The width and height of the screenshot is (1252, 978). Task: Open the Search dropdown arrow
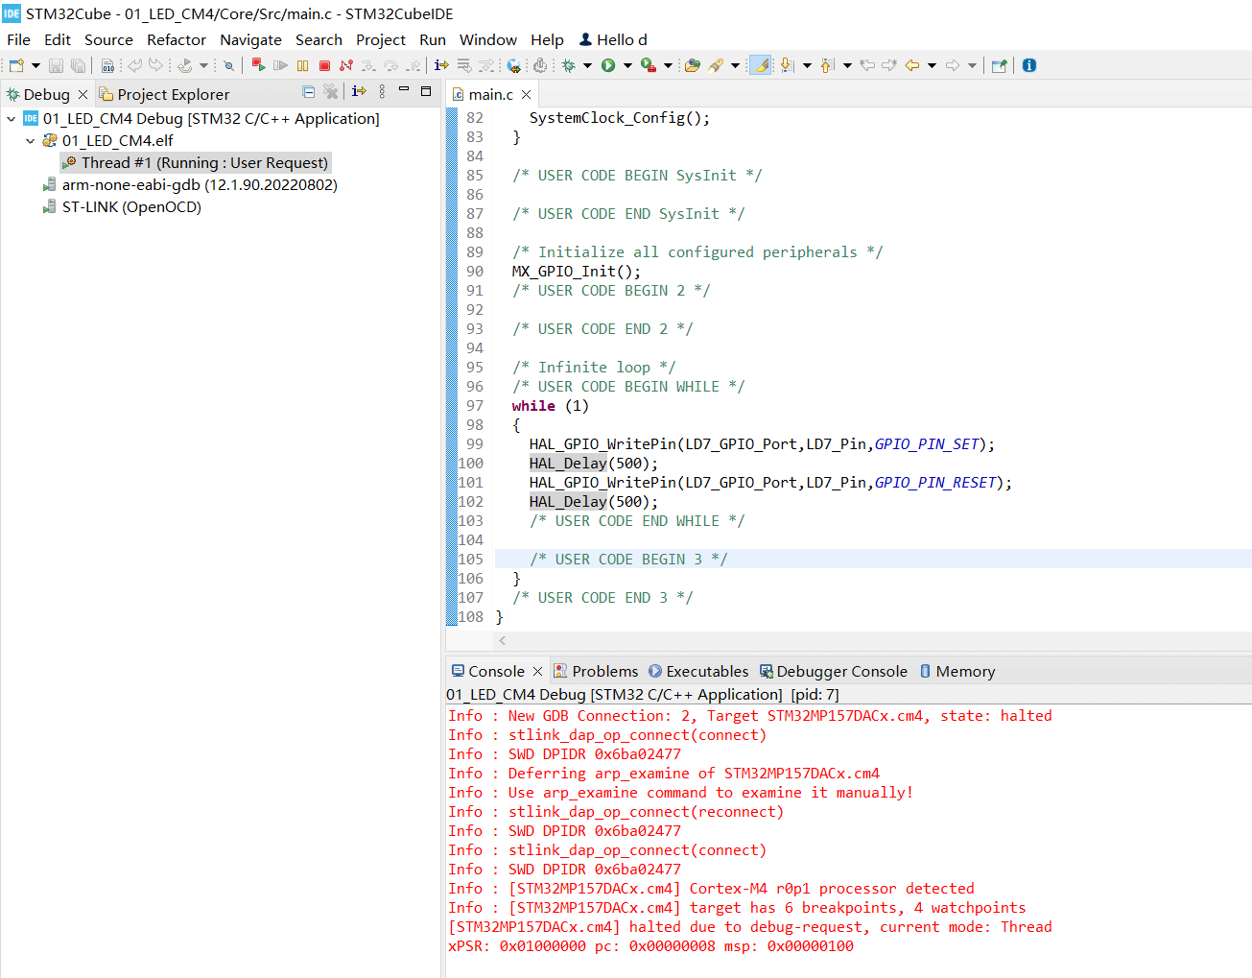[735, 65]
